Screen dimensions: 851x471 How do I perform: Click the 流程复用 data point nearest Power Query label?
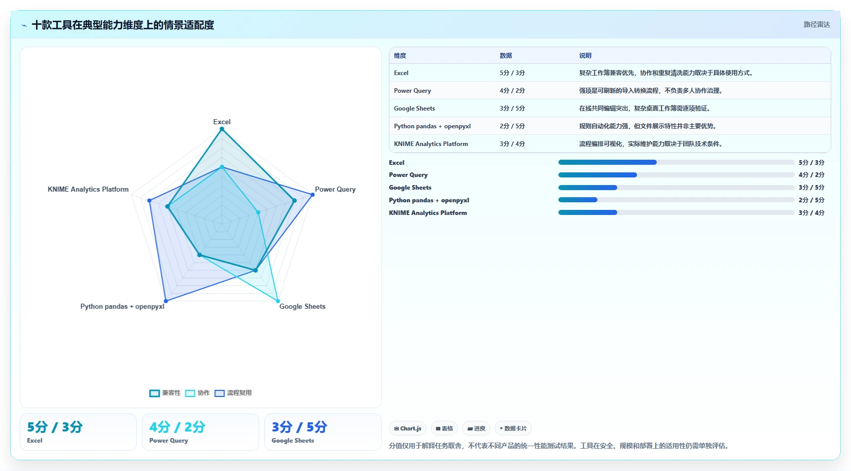click(312, 195)
